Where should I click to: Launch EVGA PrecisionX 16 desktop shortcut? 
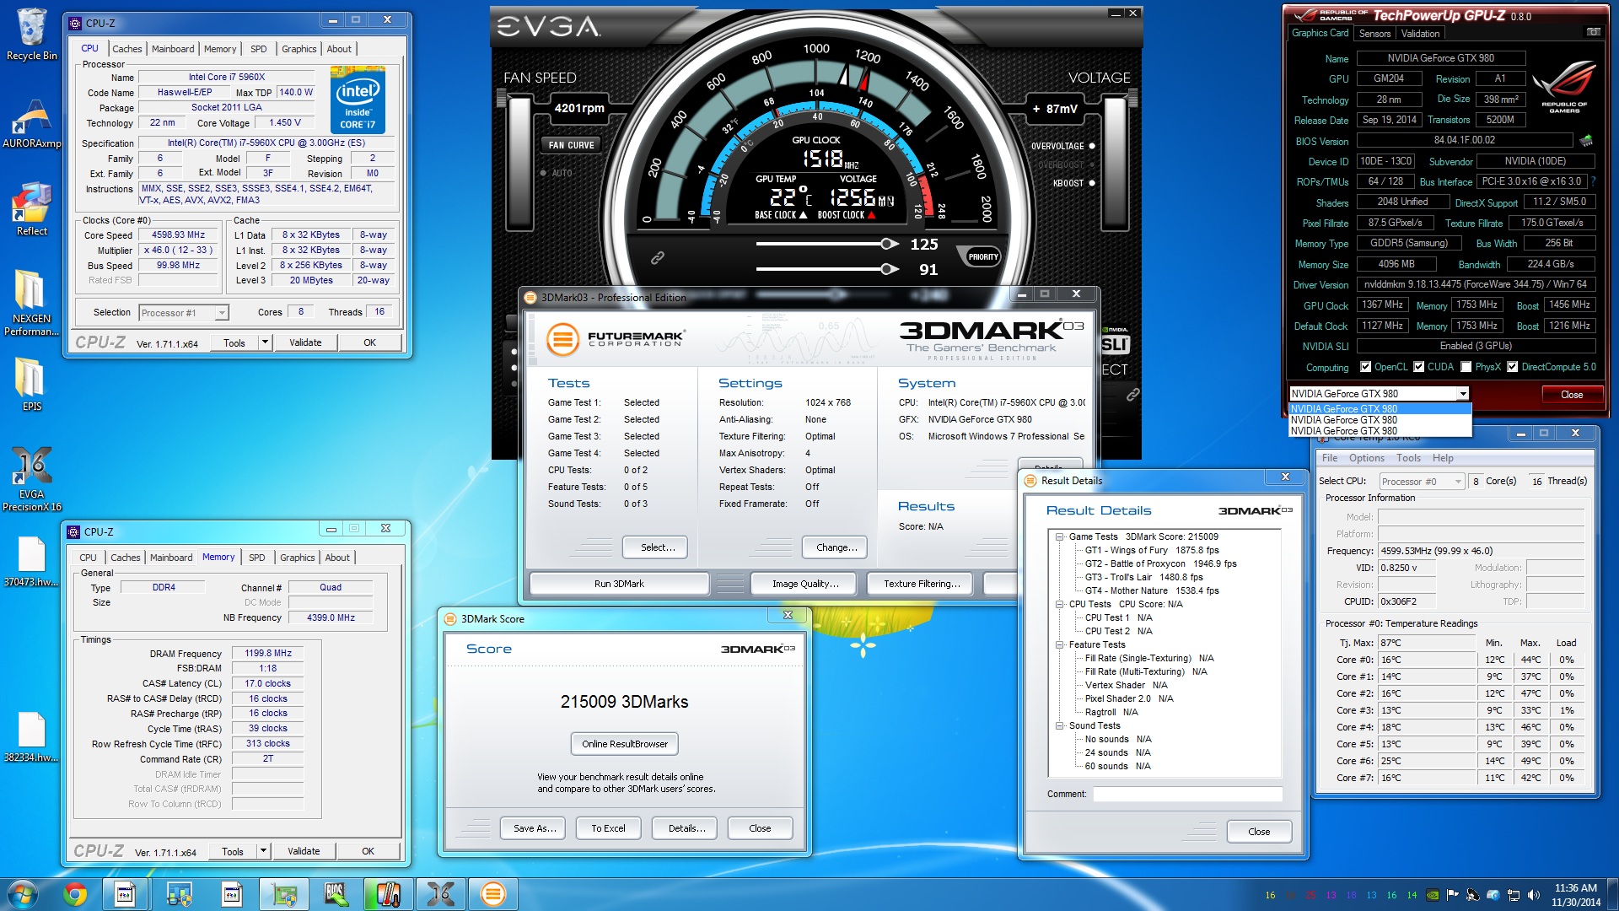coord(31,479)
